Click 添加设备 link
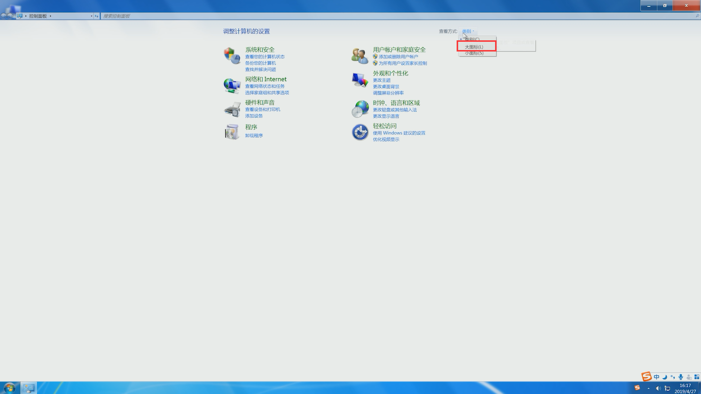This screenshot has height=394, width=701. pyautogui.click(x=254, y=116)
